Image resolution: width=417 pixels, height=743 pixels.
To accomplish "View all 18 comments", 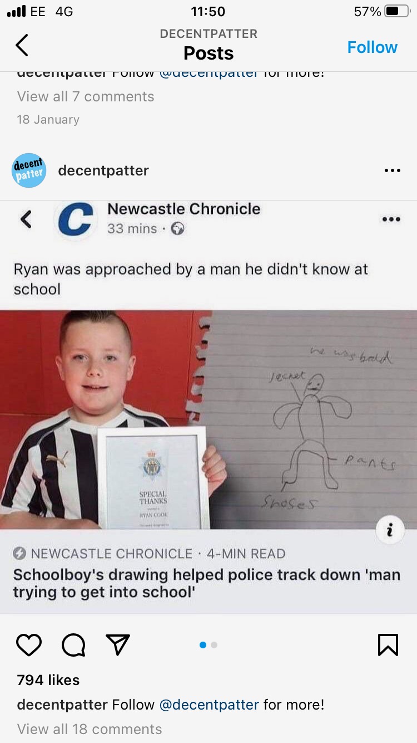I will [90, 729].
